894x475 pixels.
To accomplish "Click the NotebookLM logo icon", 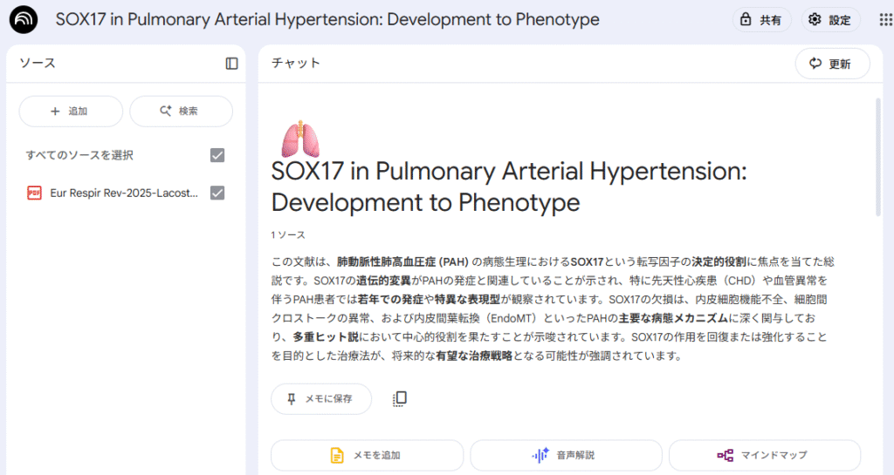I will (x=24, y=19).
